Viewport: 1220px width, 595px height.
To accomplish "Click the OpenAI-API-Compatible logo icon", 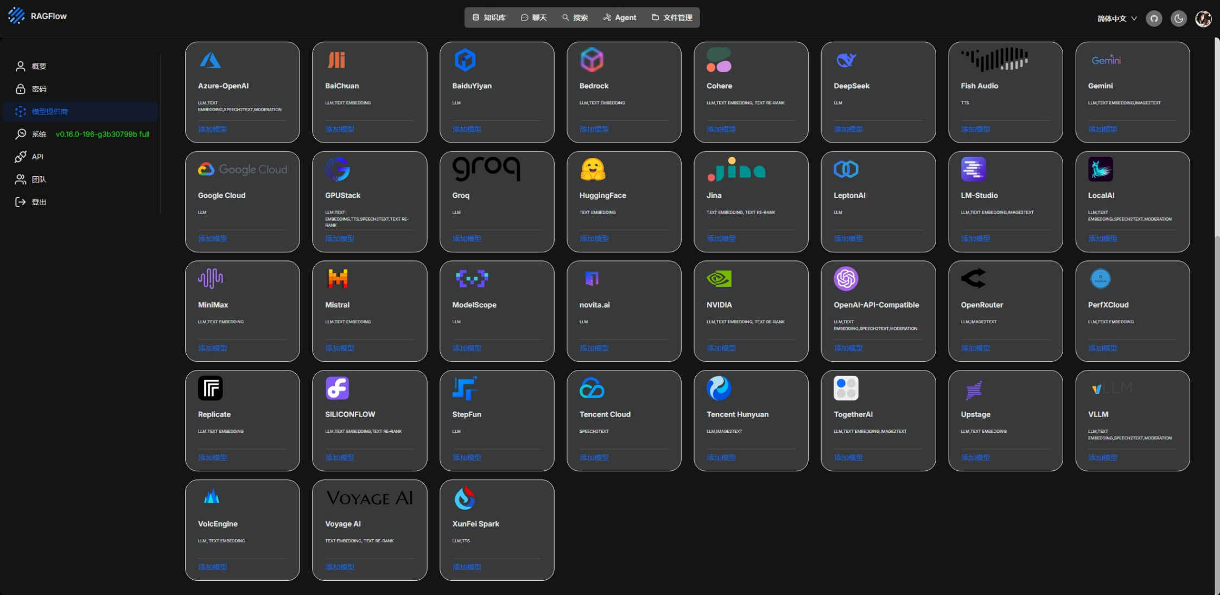I will tap(846, 279).
